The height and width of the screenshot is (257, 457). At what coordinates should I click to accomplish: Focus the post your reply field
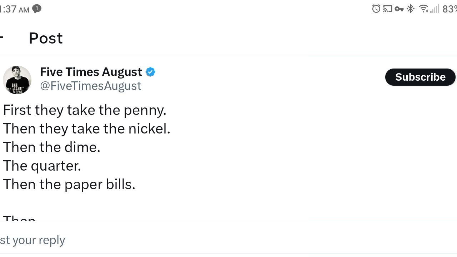[33, 240]
